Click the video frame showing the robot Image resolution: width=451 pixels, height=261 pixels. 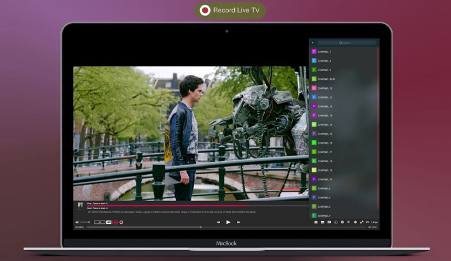pyautogui.click(x=191, y=133)
